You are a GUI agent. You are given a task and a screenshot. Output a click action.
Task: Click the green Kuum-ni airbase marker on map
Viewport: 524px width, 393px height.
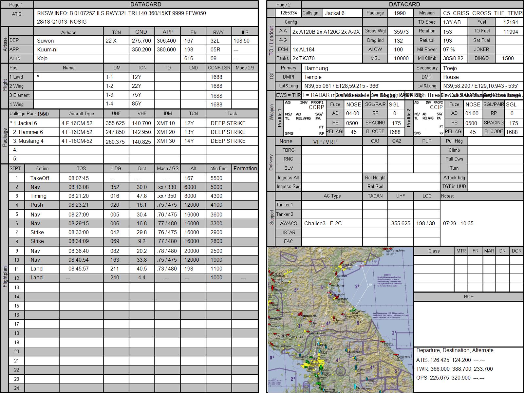tap(353, 309)
